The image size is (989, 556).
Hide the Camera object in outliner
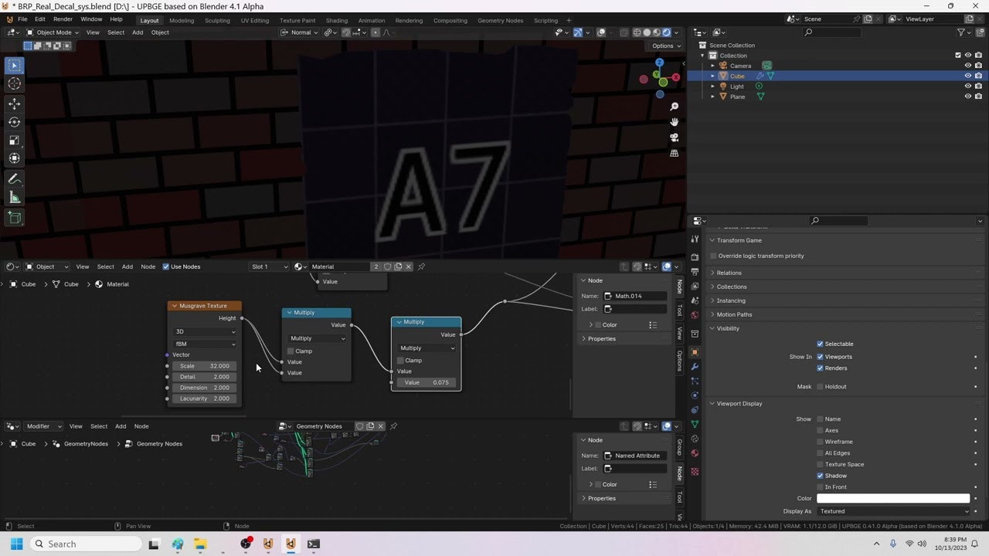point(967,66)
